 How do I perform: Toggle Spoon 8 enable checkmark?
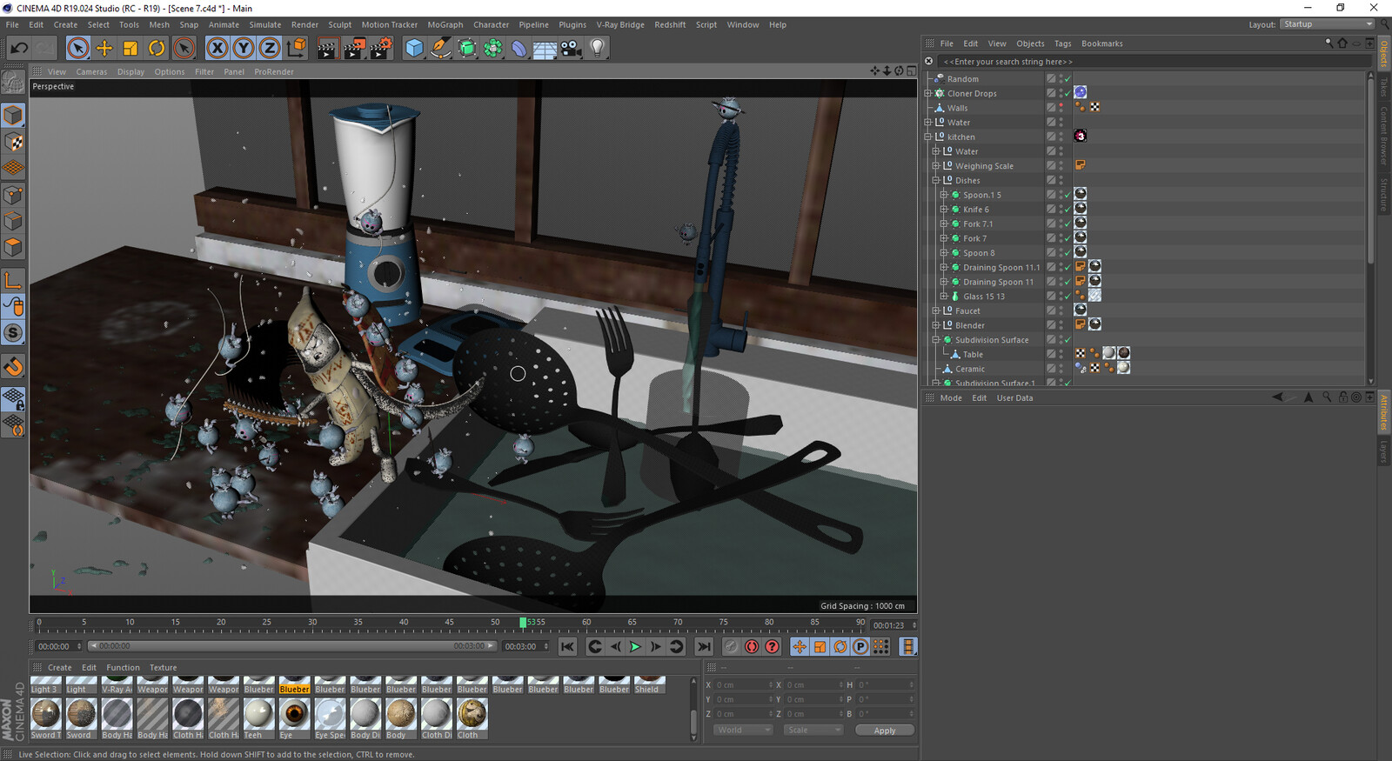pyautogui.click(x=1067, y=253)
